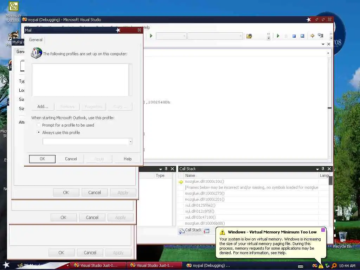Click the taskbar clock showing 10:44 AM
Image resolution: width=360 pixels, height=270 pixels.
click(347, 266)
